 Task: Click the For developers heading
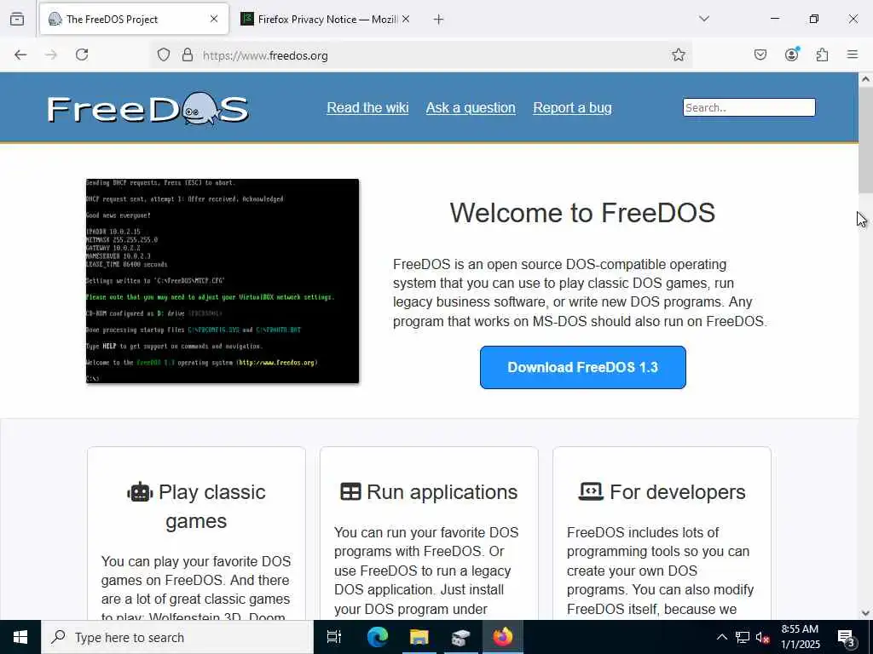coord(678,492)
